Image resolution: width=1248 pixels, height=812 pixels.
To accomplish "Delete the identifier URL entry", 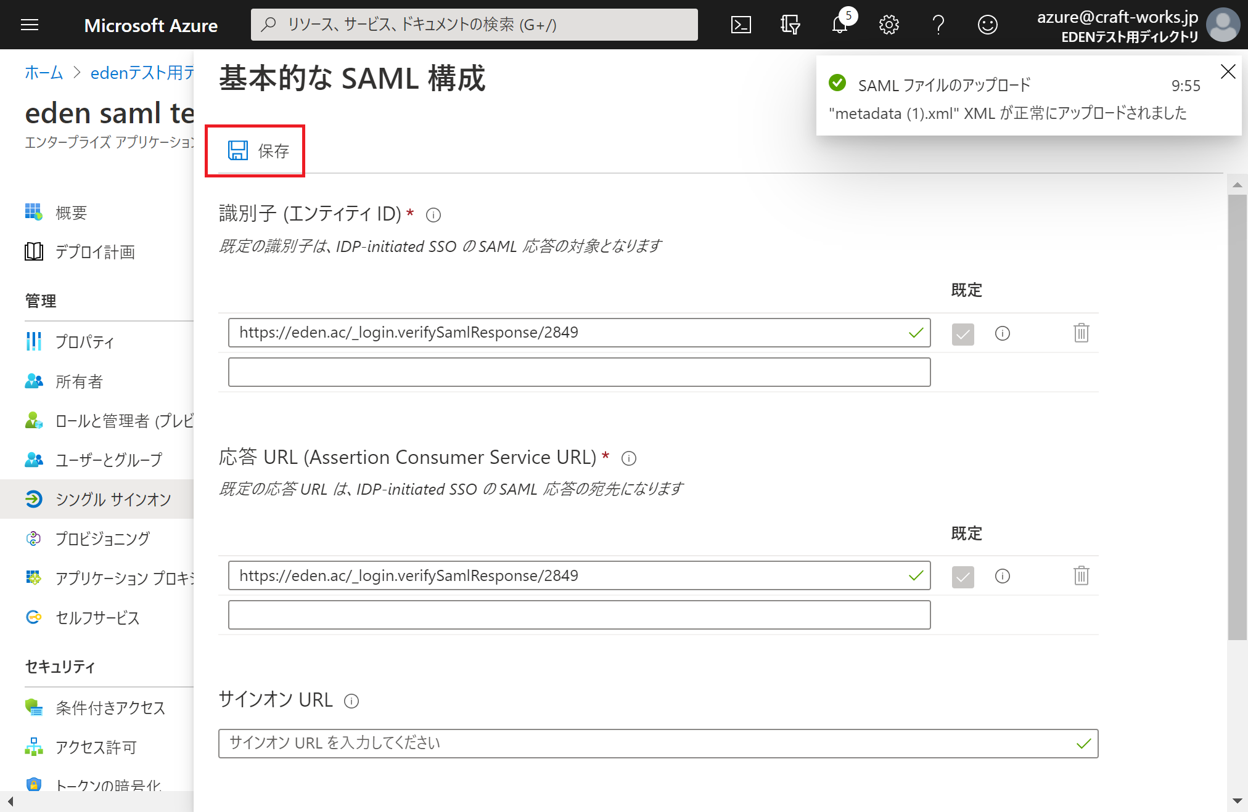I will coord(1081,333).
